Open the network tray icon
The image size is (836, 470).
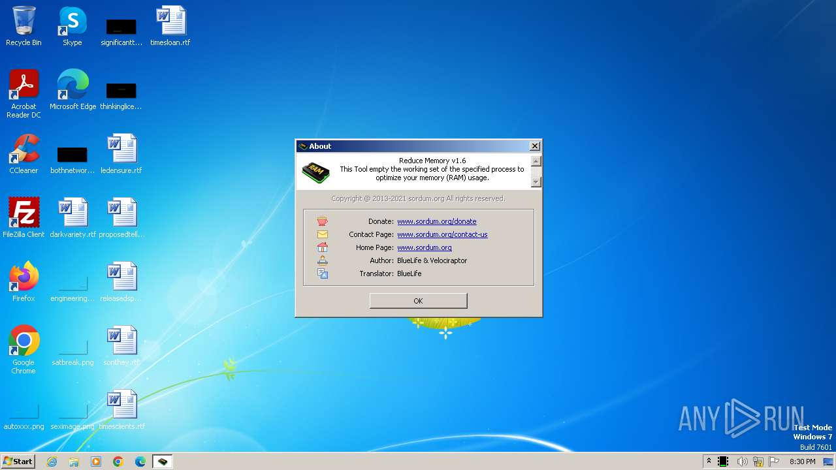pyautogui.click(x=758, y=462)
